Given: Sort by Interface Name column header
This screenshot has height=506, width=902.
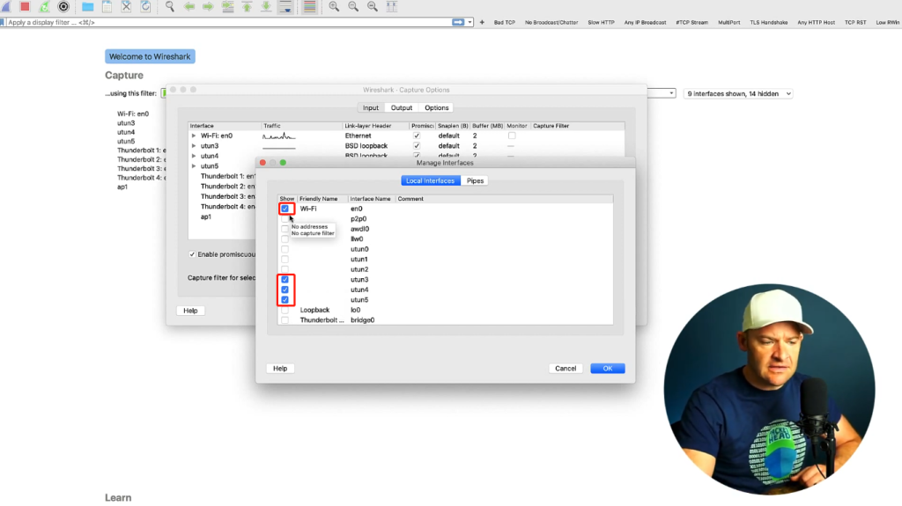Looking at the screenshot, I should pos(371,198).
